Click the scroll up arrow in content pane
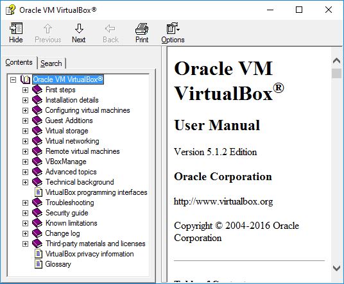Viewport: 344px width, 284px height. [336, 61]
